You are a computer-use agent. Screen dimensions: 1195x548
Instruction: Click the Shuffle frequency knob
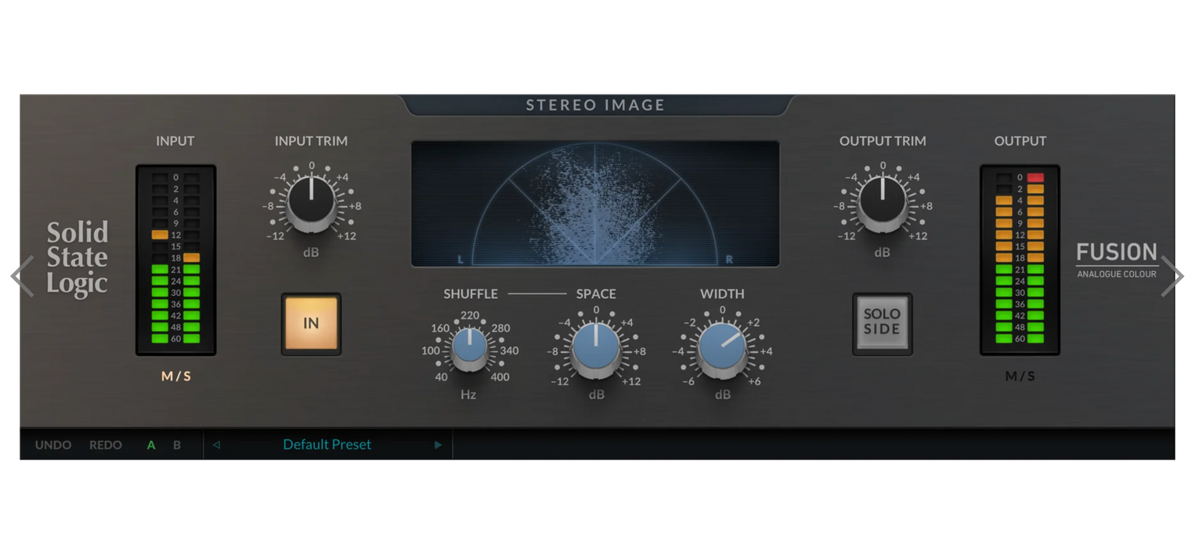469,348
